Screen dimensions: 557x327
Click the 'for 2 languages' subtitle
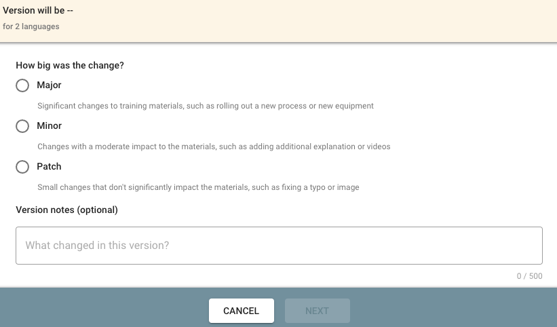click(31, 26)
